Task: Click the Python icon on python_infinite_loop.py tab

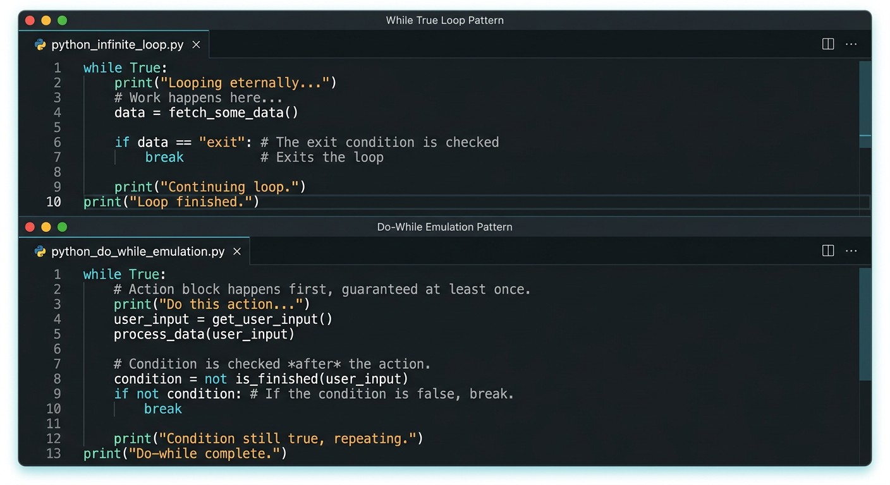Action: (40, 45)
